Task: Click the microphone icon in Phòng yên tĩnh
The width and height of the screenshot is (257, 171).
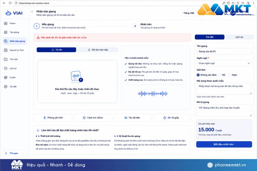Action: coord(45,118)
